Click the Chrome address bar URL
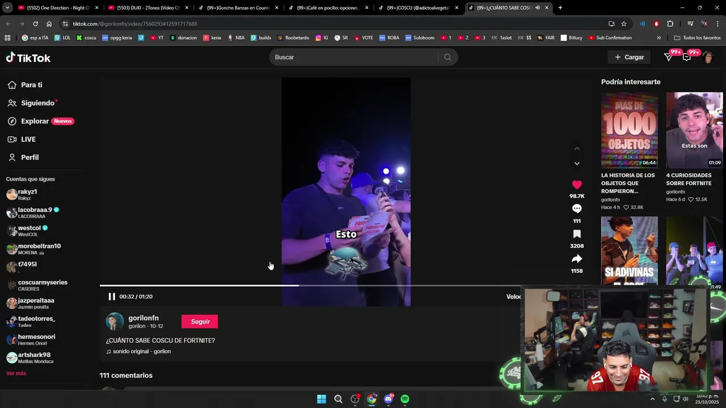The image size is (726, 408). coord(135,24)
